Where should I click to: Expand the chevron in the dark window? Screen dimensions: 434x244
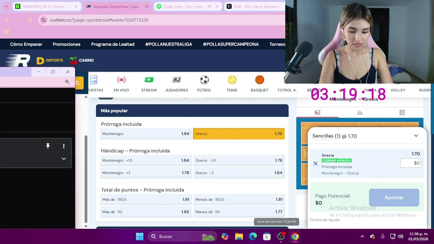(64, 159)
